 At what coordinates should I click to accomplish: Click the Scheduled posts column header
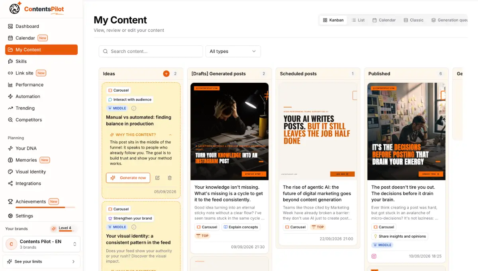pyautogui.click(x=298, y=74)
